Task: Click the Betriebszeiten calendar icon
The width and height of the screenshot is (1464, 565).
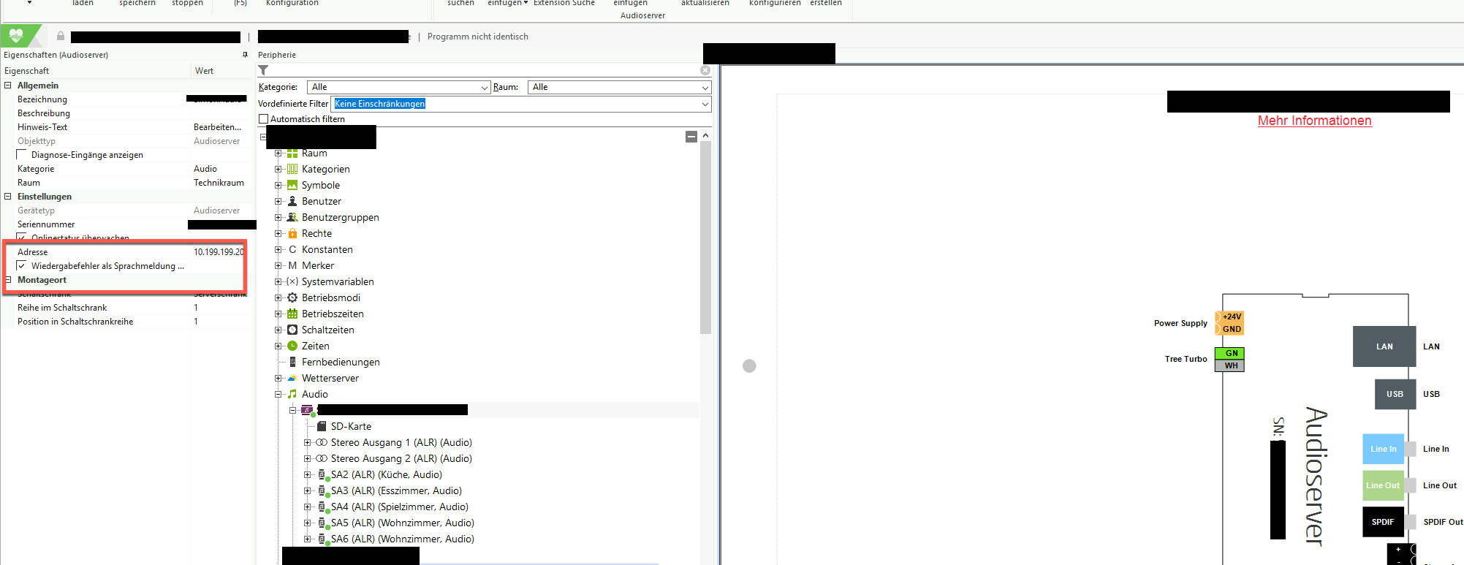Action: coord(292,314)
